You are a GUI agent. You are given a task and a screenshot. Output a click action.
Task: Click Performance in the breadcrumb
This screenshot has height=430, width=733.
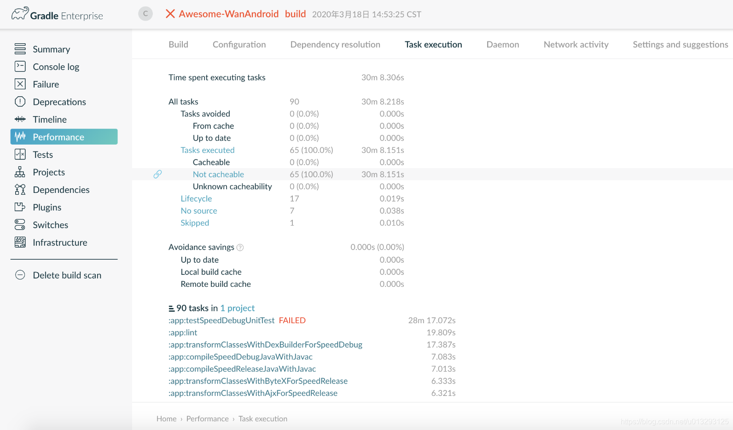pos(207,418)
